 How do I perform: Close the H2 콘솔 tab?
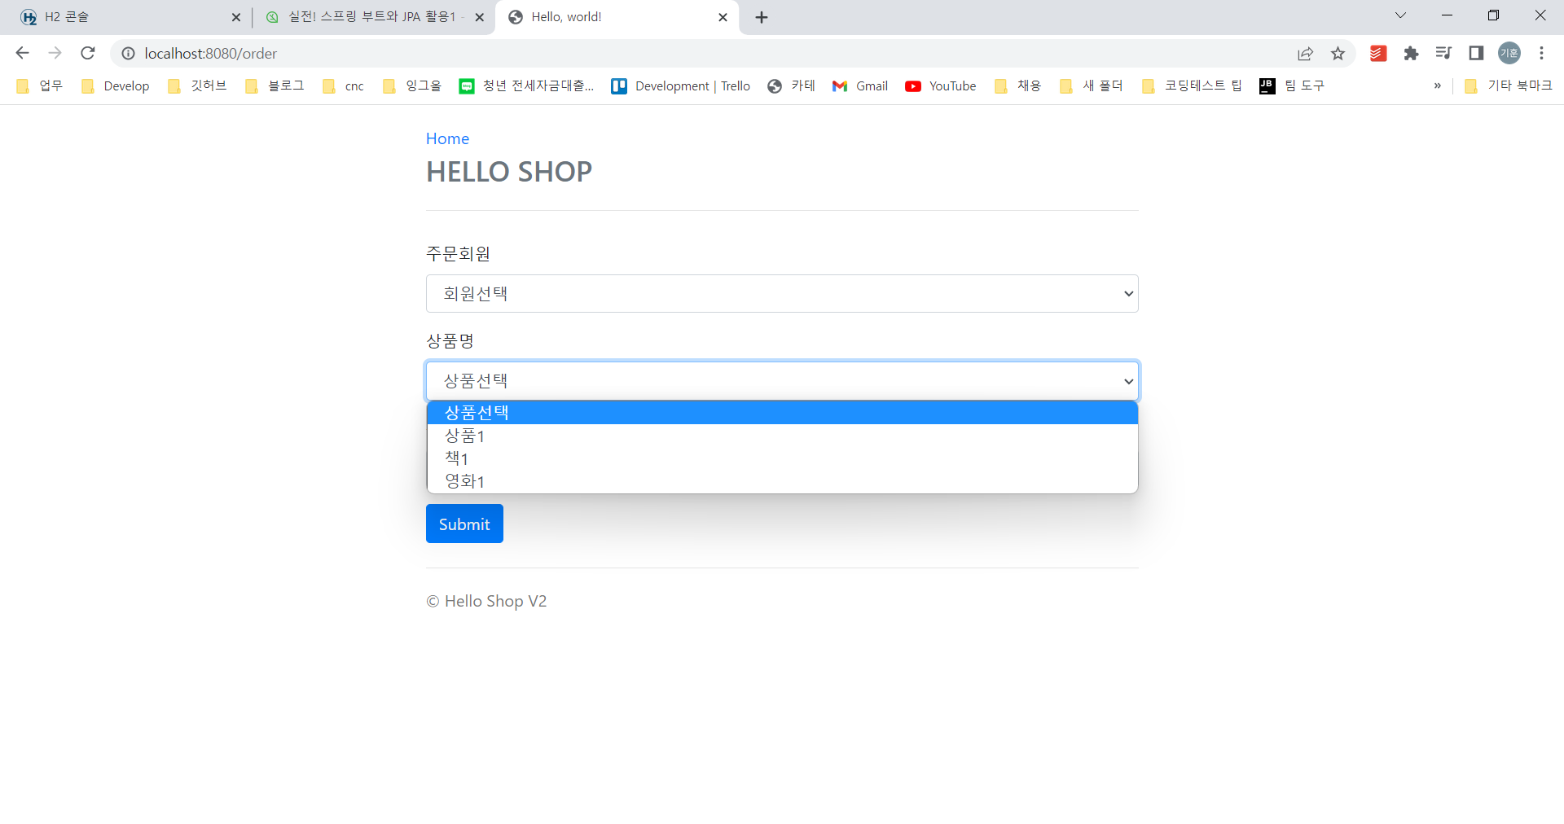[236, 17]
